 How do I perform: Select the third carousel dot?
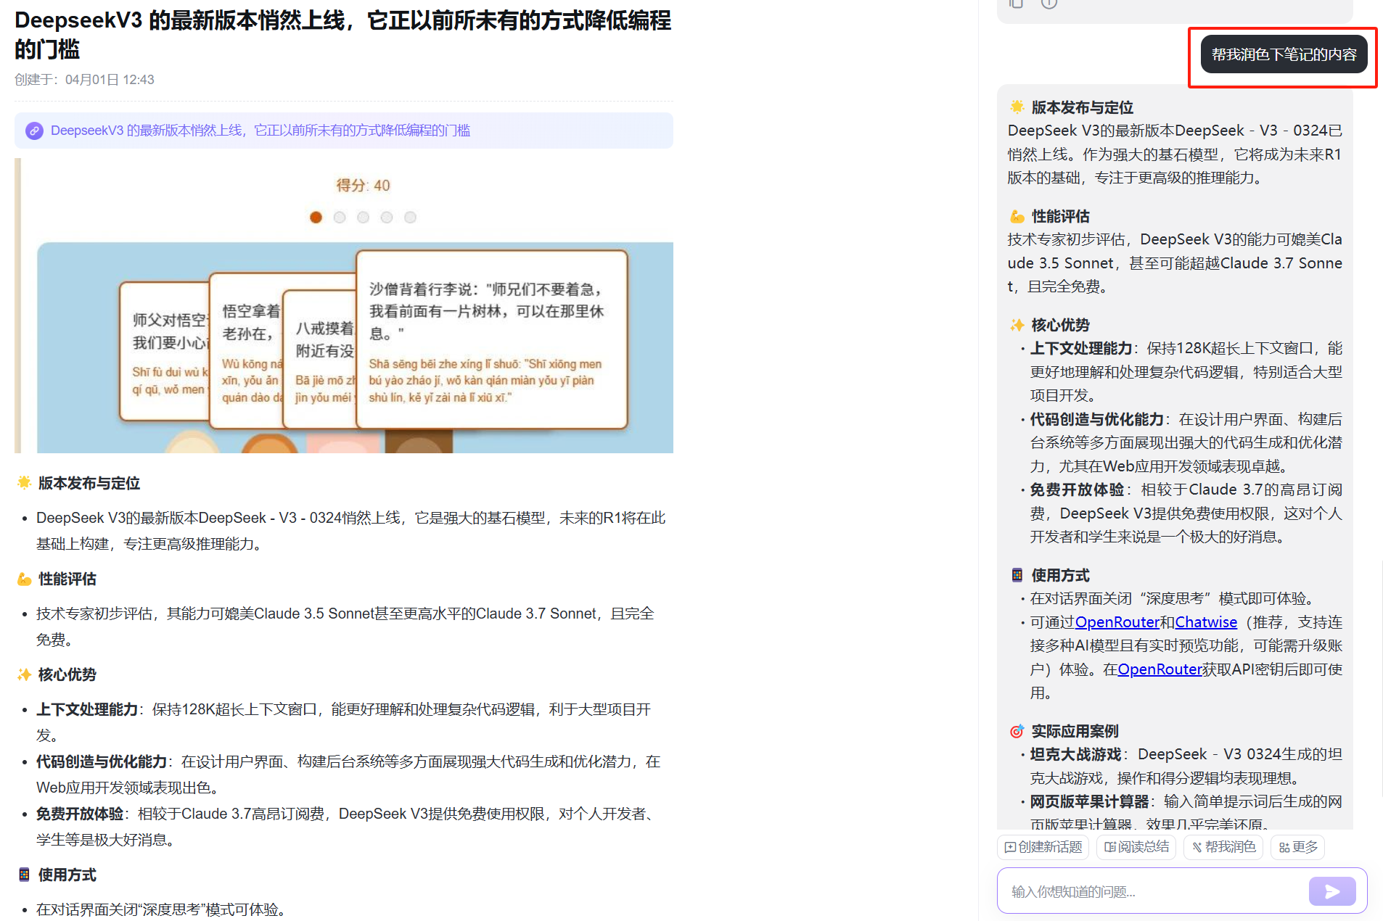(364, 218)
